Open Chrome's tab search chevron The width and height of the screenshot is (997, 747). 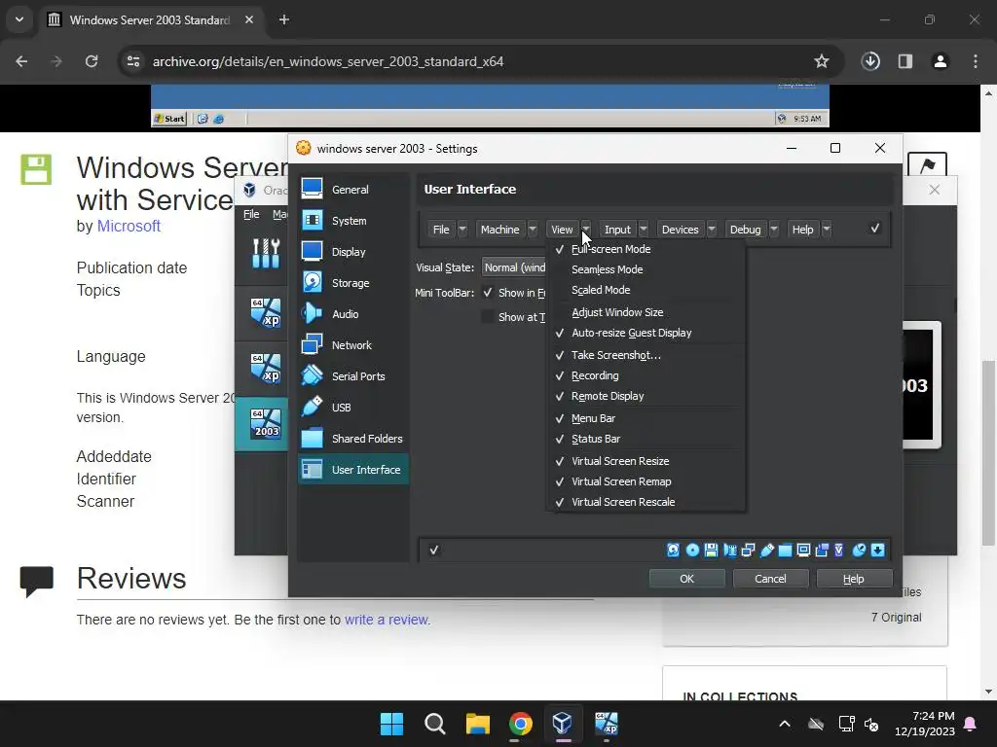pos(19,19)
